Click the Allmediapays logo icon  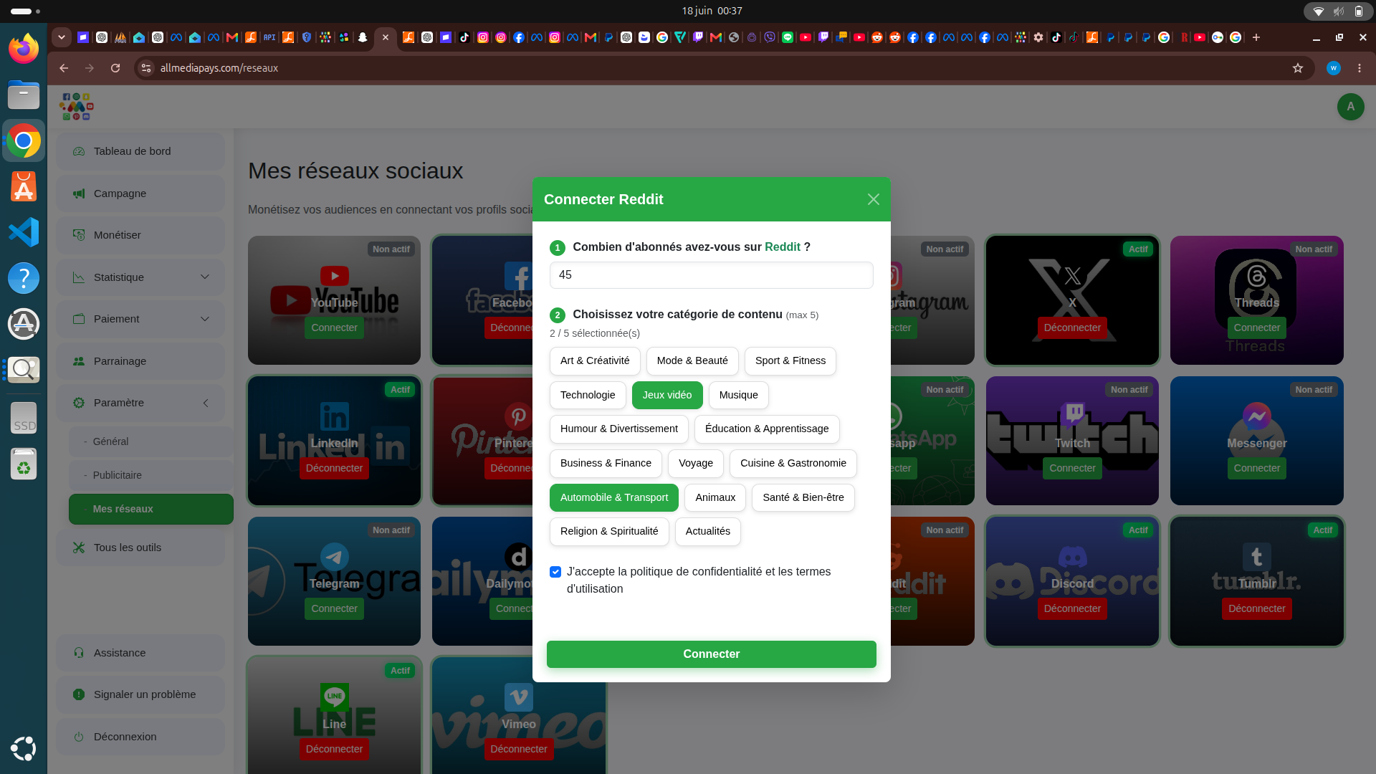click(x=77, y=106)
